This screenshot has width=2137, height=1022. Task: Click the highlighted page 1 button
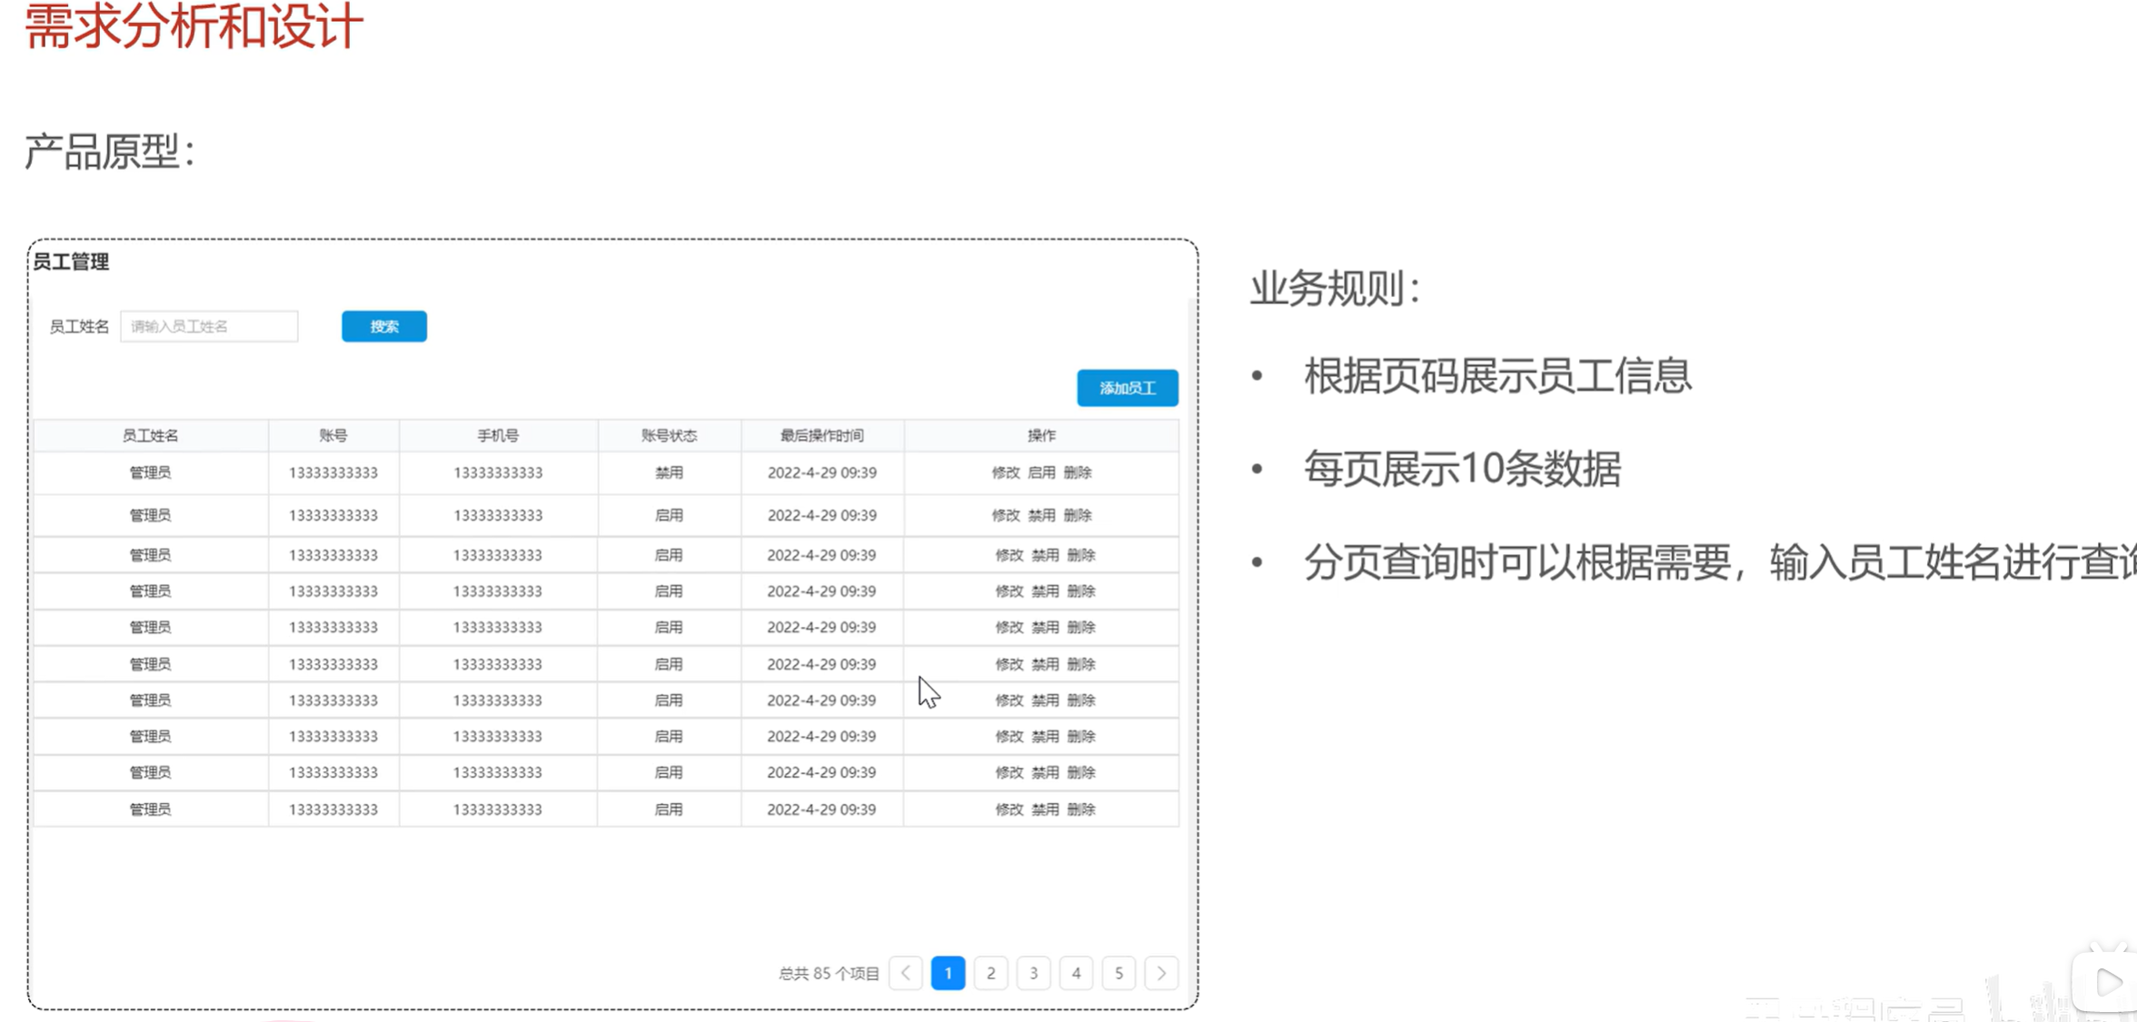[x=949, y=973]
